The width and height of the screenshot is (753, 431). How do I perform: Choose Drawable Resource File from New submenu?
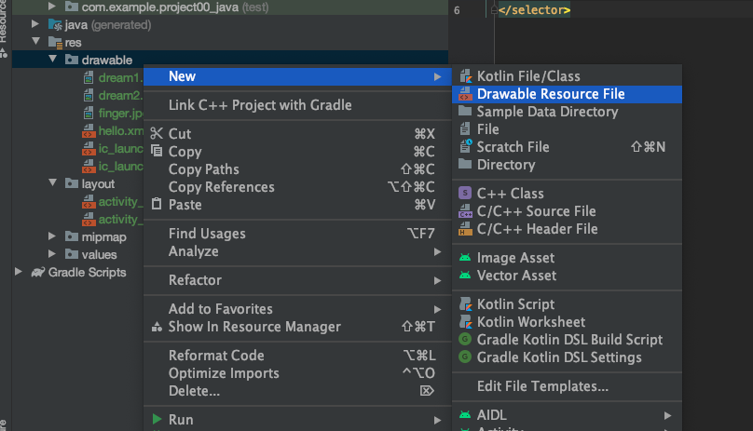coord(567,94)
